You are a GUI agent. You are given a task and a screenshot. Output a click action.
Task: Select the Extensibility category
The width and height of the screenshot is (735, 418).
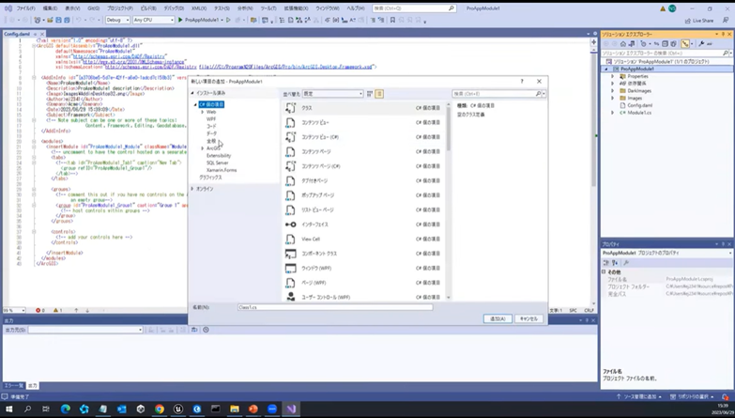219,155
